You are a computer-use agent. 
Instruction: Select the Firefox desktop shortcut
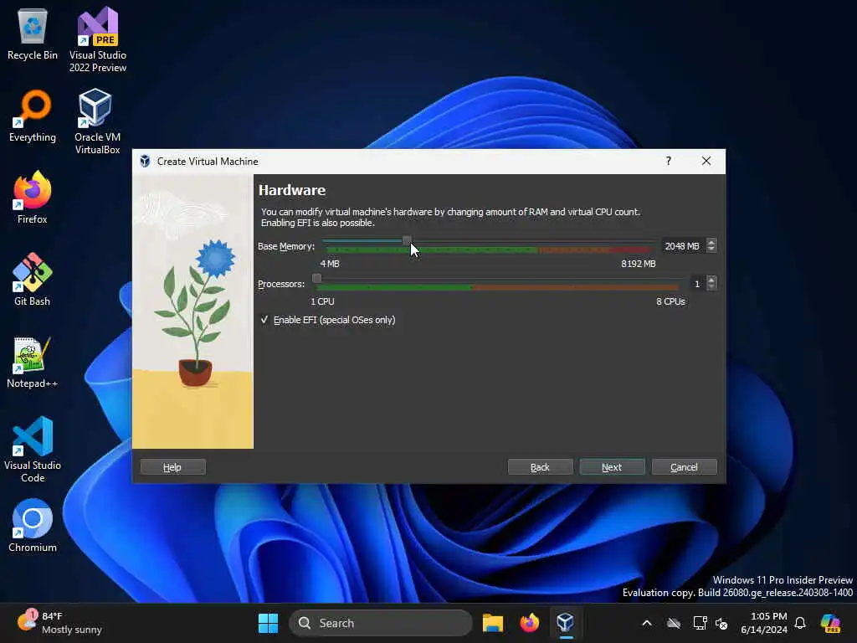(33, 197)
